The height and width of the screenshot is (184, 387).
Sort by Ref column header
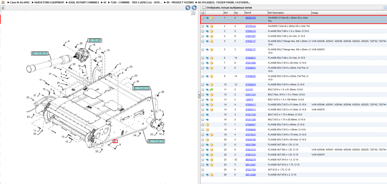click(226, 13)
